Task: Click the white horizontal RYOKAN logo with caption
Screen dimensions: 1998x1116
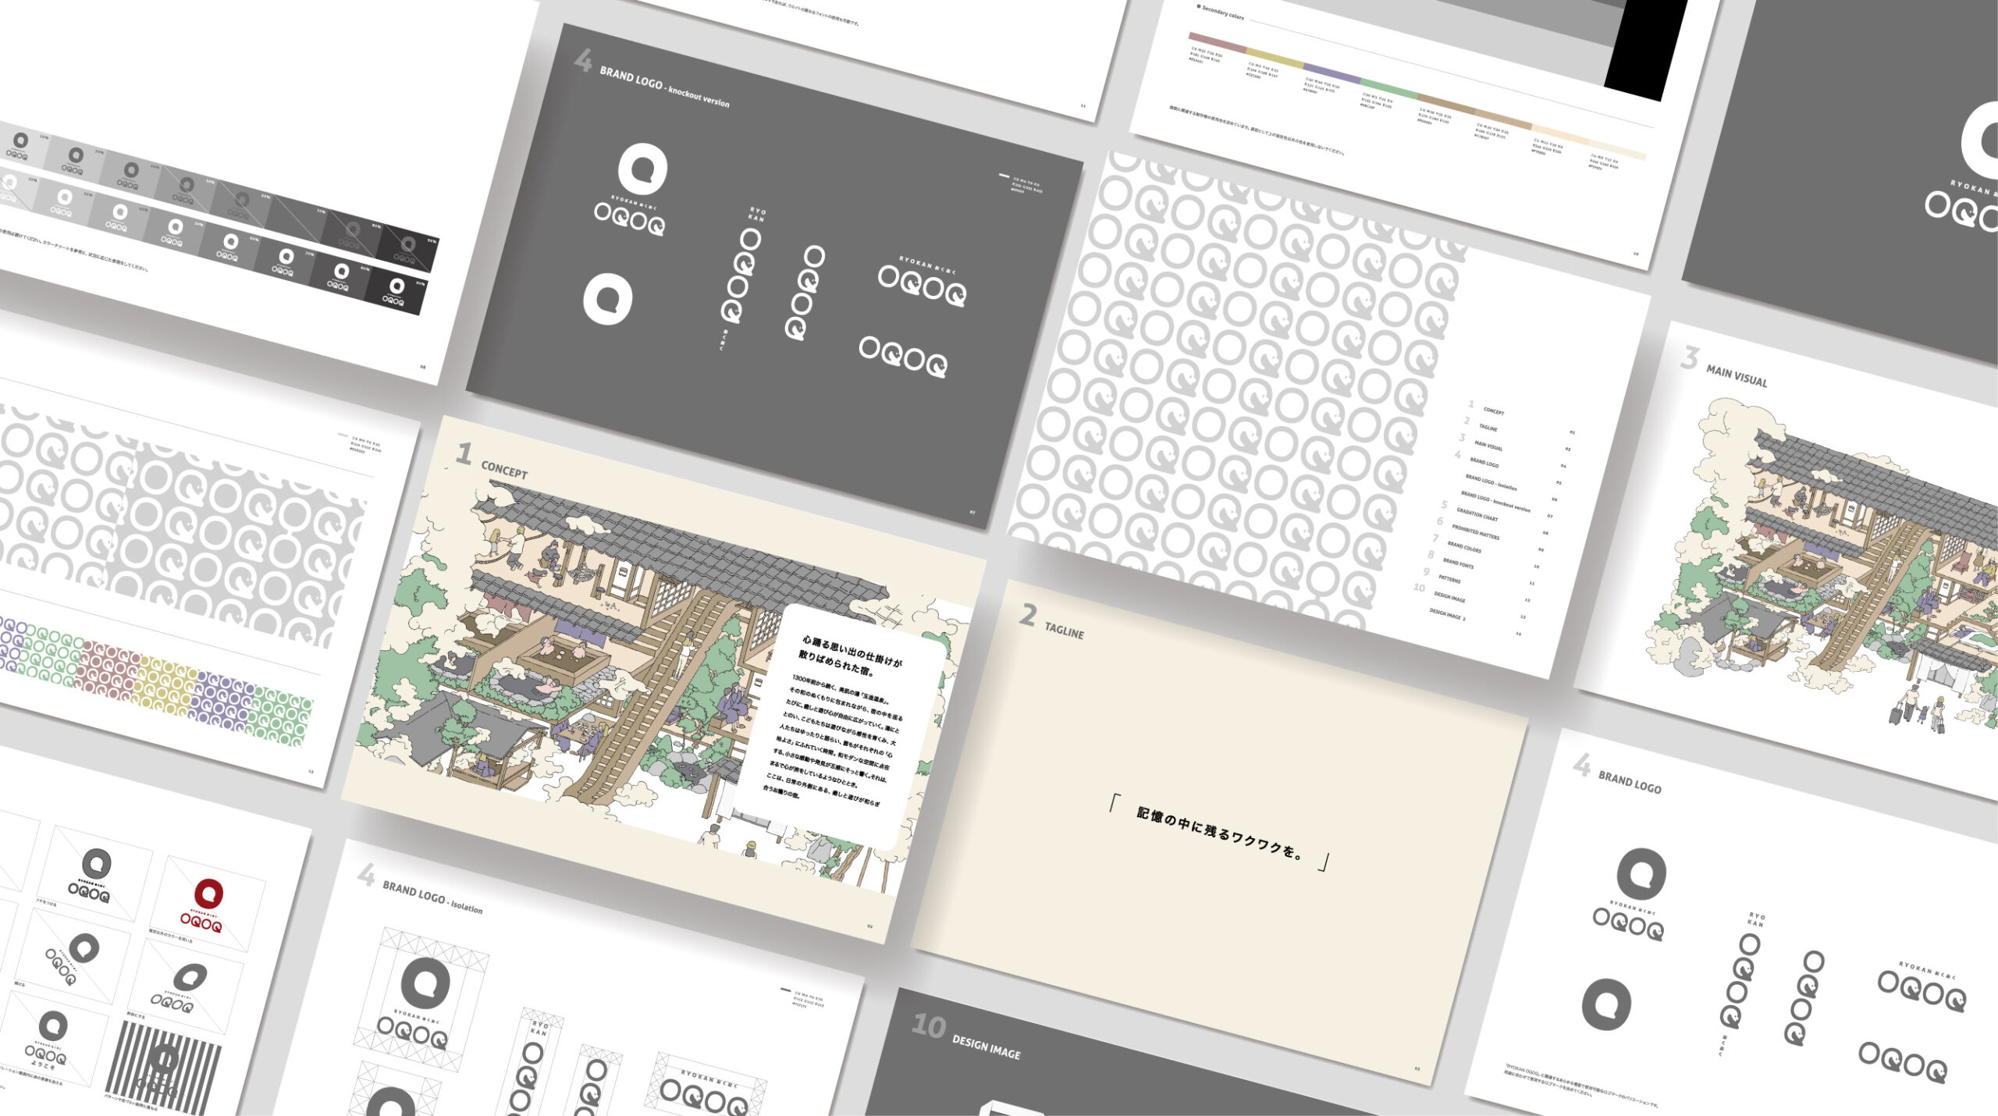Action: (924, 281)
